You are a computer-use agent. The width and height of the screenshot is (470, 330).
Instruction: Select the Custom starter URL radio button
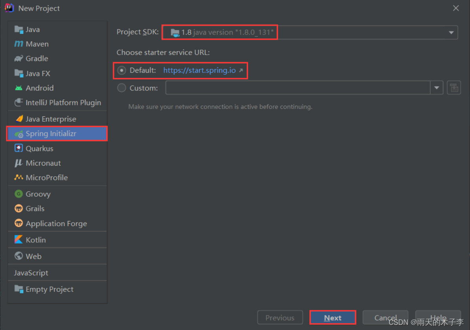121,88
